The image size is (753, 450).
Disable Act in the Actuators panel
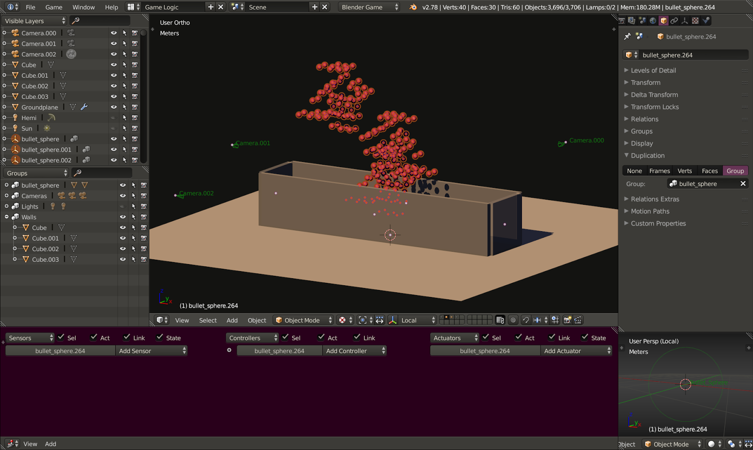517,337
